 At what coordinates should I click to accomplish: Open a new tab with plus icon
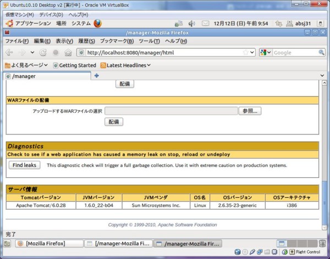(97, 76)
